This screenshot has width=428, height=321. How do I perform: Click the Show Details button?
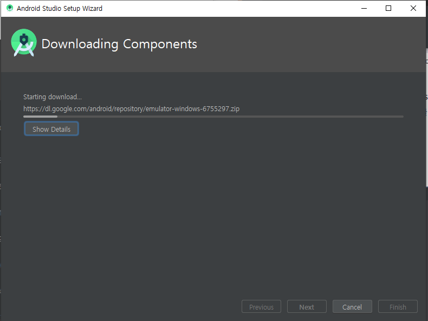pyautogui.click(x=51, y=129)
